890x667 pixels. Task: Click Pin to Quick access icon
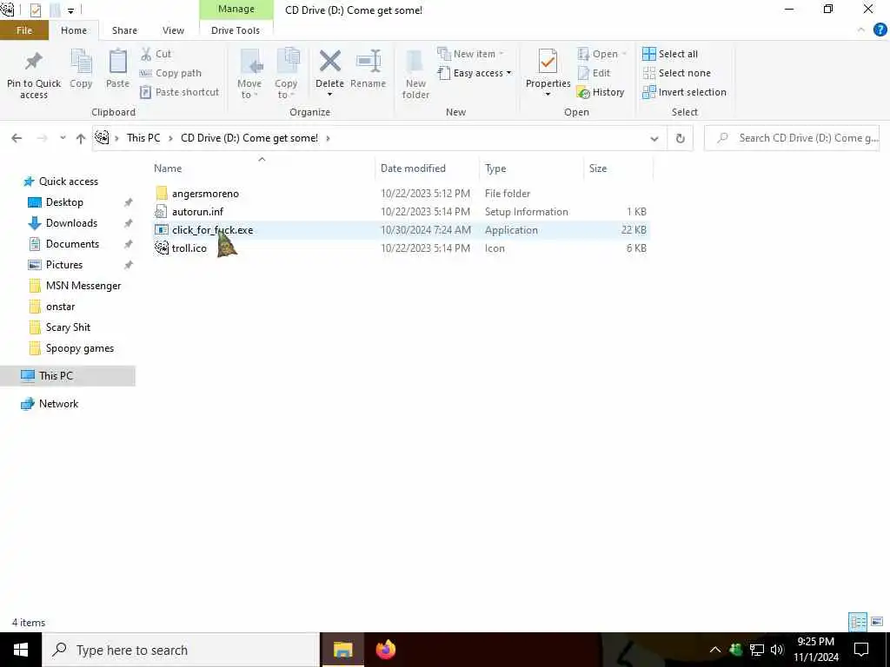tap(34, 61)
